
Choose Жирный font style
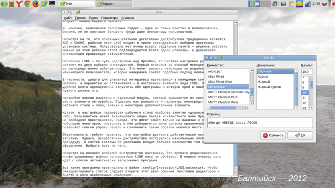point(275,81)
